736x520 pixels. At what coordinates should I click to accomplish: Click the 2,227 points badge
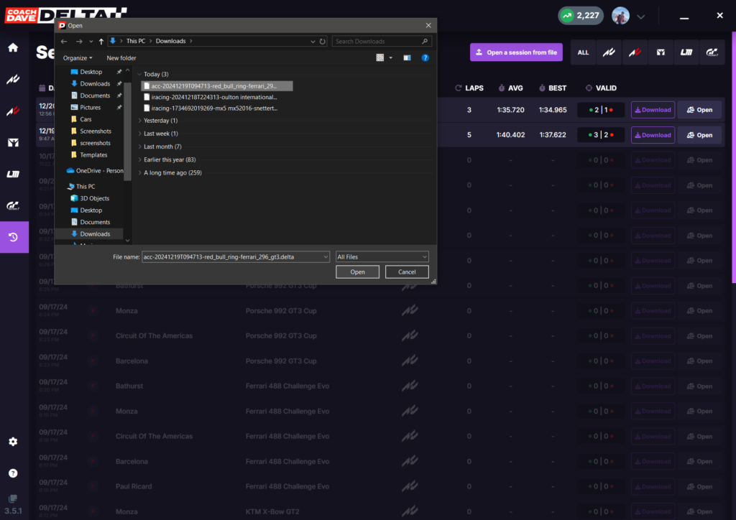click(580, 16)
